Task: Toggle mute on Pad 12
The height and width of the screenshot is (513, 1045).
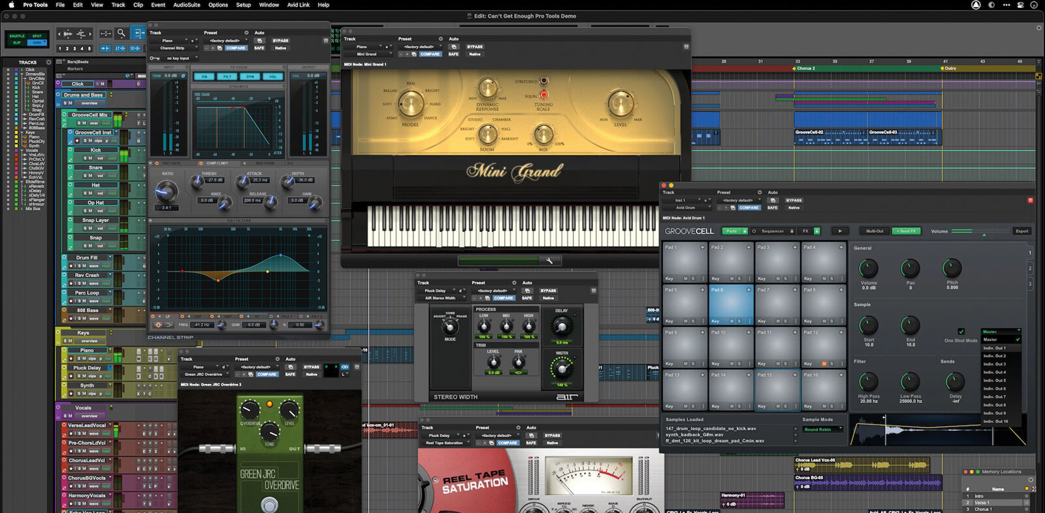Action: coord(824,364)
